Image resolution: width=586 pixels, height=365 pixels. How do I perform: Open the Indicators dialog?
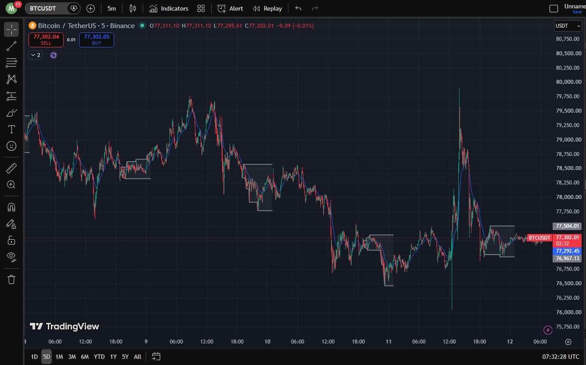pos(169,8)
